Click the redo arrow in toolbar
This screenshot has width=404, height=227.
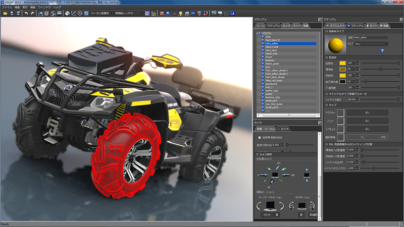coord(33,13)
